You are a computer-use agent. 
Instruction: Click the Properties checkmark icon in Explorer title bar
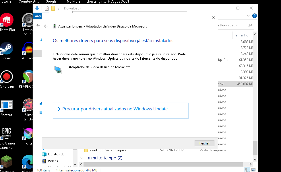(x=47, y=8)
